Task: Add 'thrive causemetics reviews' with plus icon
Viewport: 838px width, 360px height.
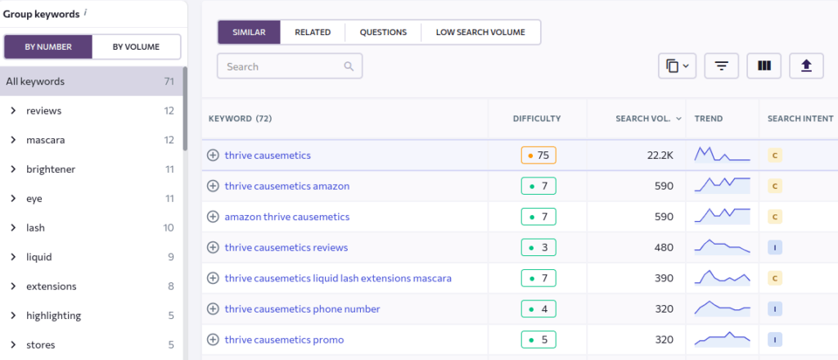Action: click(213, 247)
